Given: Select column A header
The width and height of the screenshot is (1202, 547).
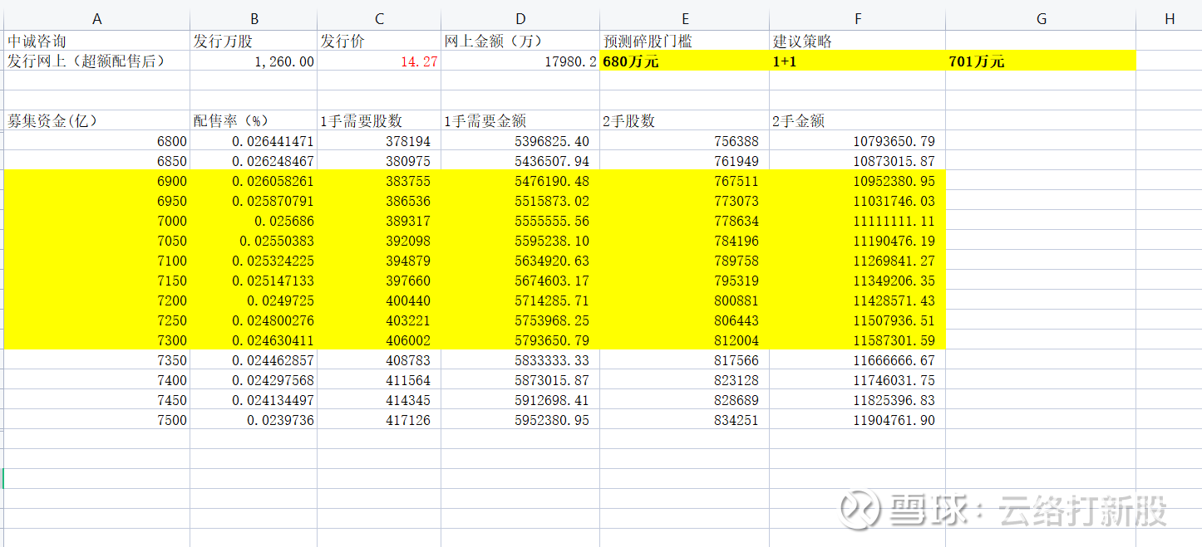Looking at the screenshot, I should 97,19.
